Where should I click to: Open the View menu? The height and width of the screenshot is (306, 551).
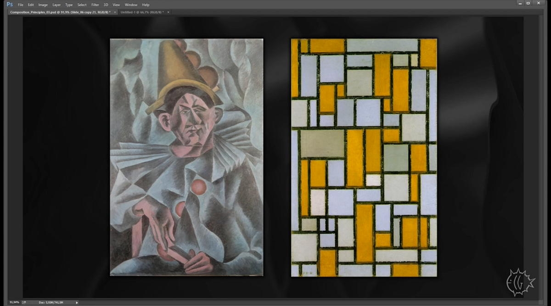point(116,5)
